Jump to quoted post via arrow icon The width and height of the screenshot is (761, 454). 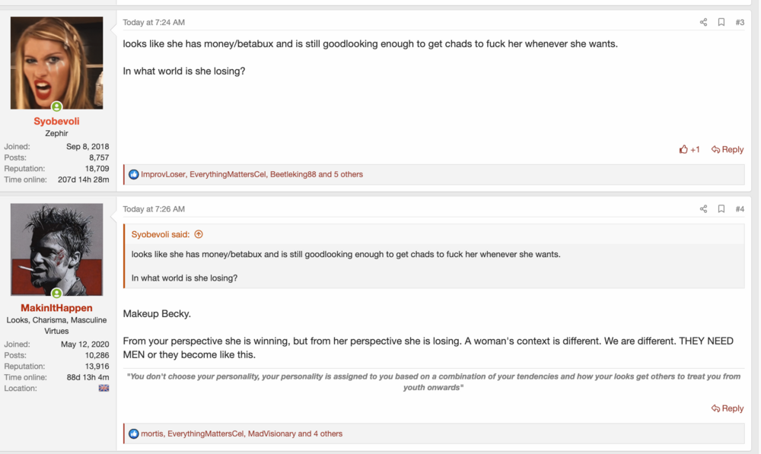[x=199, y=234]
